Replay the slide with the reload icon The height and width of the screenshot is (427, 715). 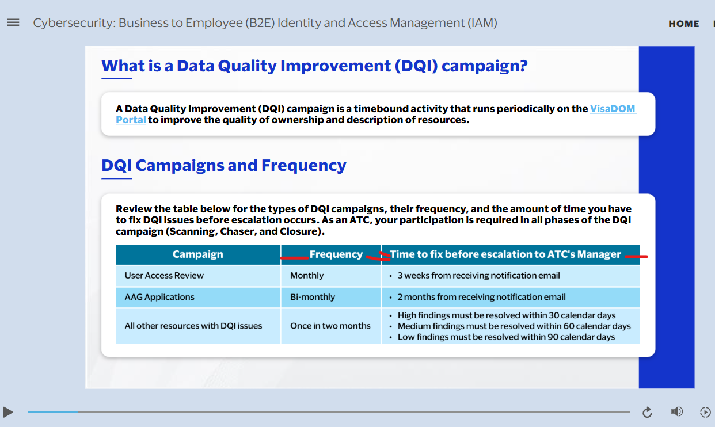pyautogui.click(x=647, y=412)
